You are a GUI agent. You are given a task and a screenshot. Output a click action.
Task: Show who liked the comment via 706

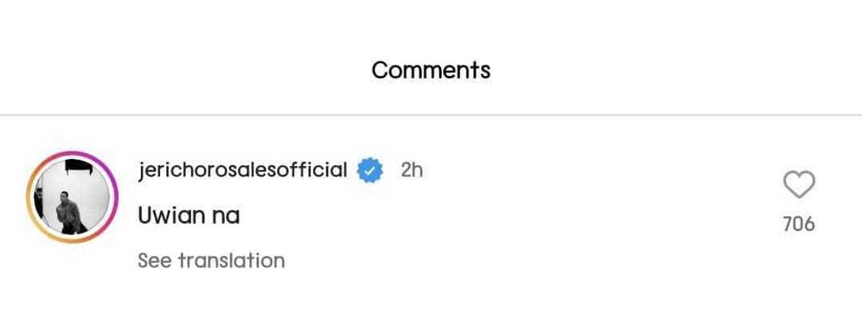798,224
